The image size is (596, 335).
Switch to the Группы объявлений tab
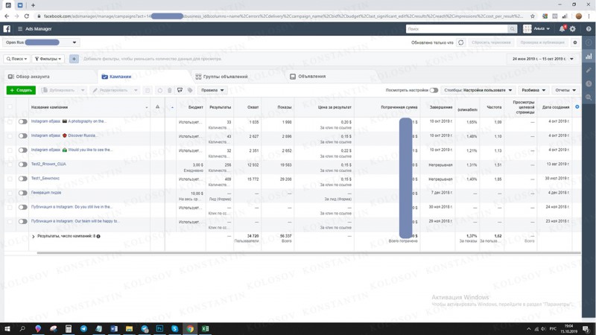pos(221,77)
